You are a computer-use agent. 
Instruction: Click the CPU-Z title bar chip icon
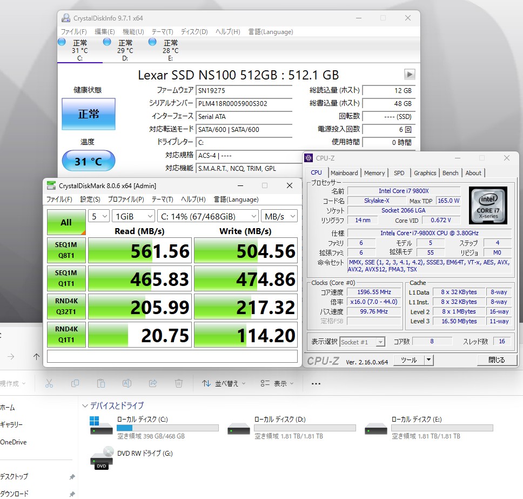309,158
